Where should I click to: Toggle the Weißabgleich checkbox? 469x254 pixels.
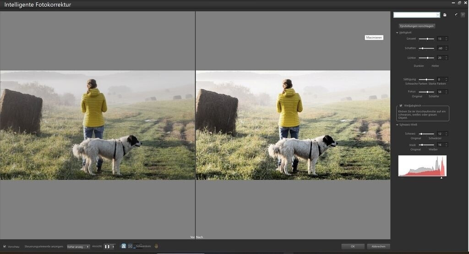401,105
